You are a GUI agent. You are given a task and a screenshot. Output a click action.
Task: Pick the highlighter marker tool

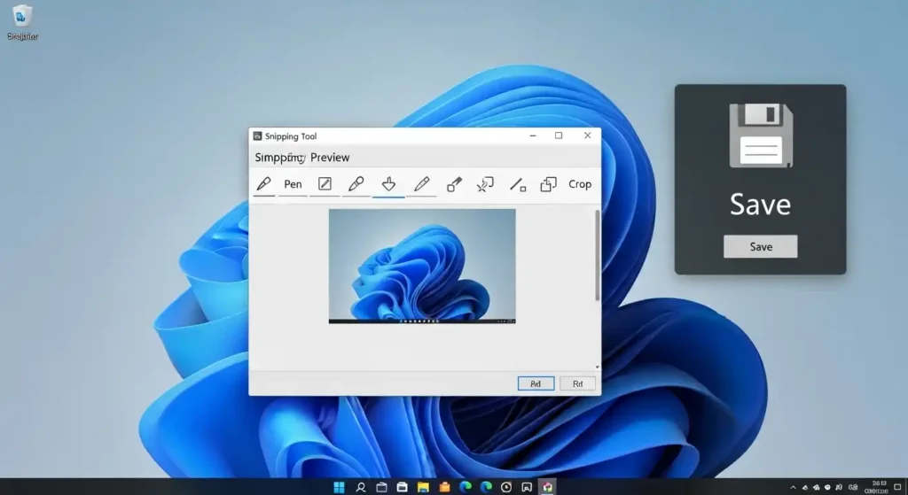point(356,184)
